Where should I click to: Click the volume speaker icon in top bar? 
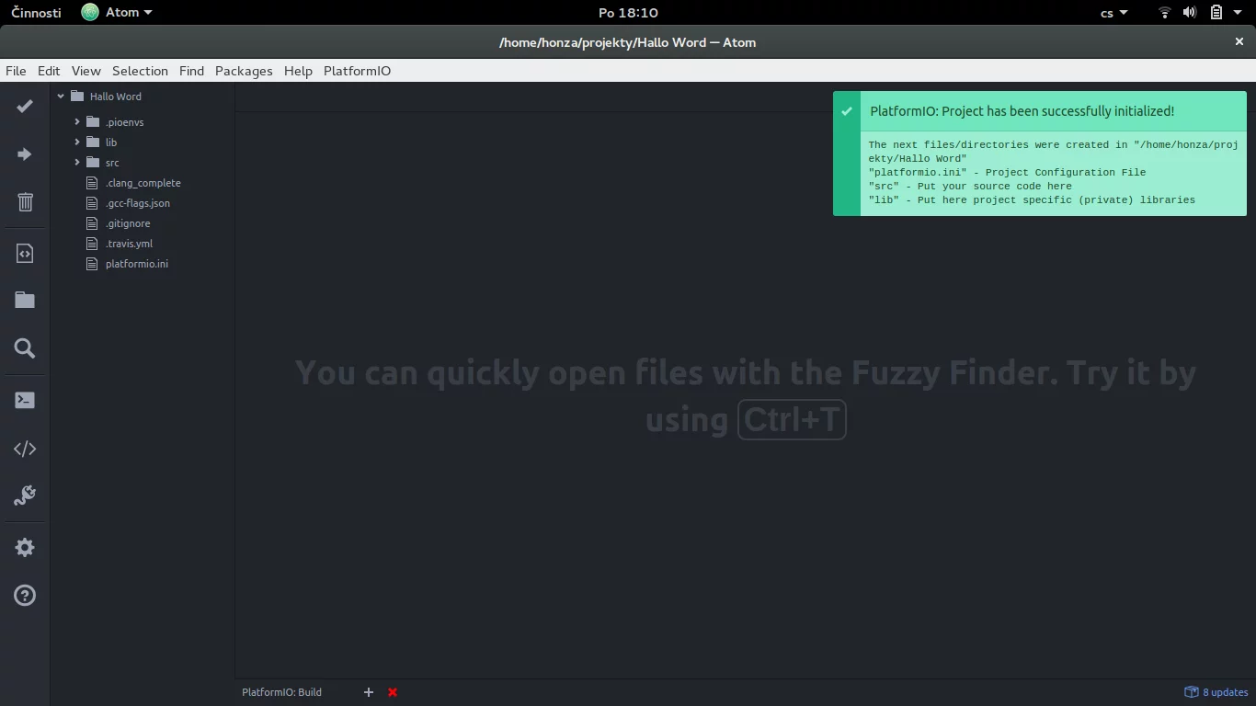[1190, 13]
